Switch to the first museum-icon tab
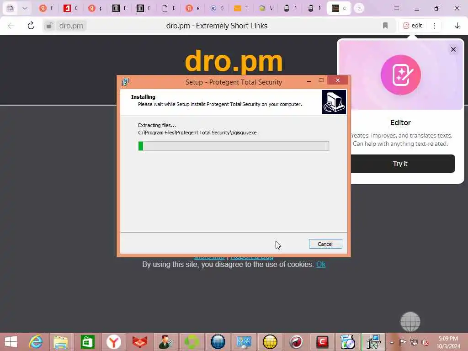 point(119,8)
